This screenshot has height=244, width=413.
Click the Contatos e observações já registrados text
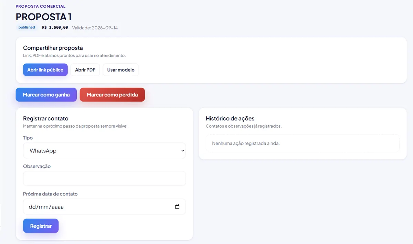(244, 126)
